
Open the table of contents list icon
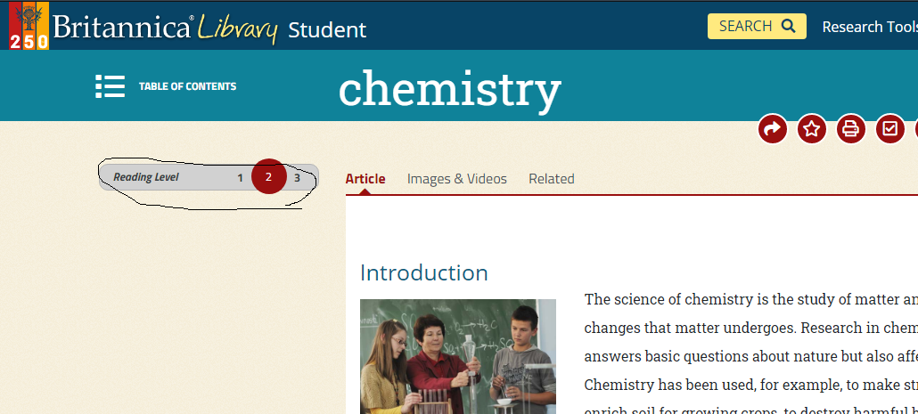click(x=110, y=86)
